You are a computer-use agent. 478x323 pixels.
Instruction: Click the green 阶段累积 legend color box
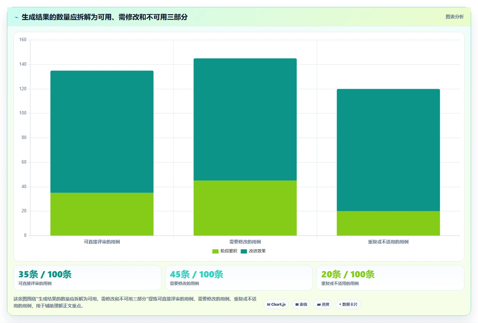tap(215, 251)
